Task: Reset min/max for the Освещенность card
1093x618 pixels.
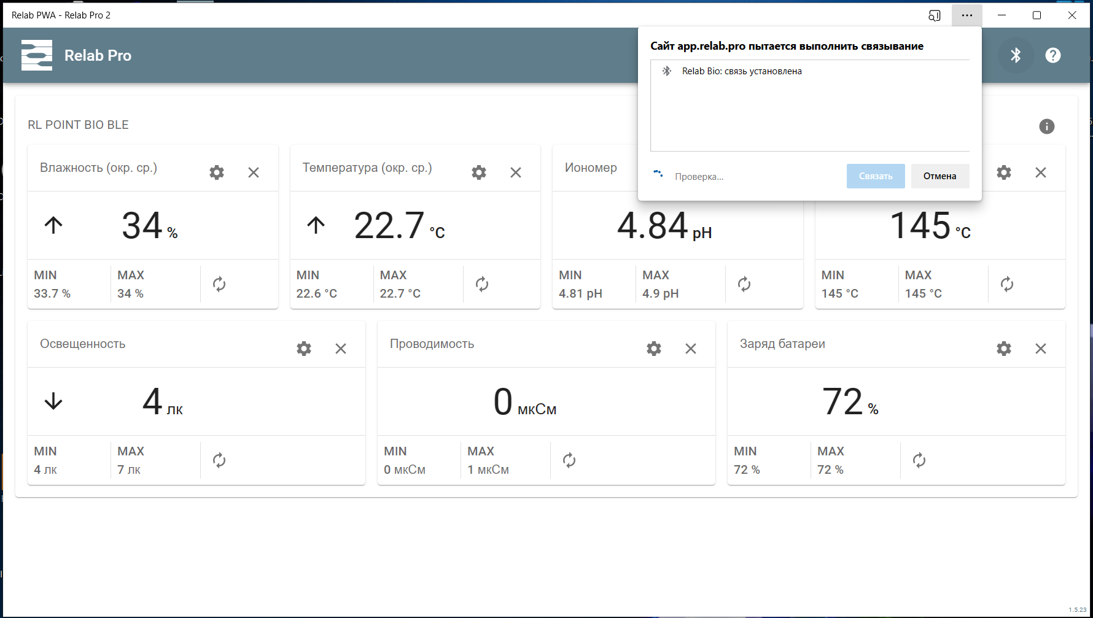Action: tap(219, 460)
